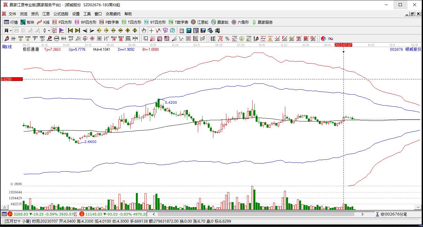Open the 公式选股 menu
The image size is (423, 227).
pos(61,14)
